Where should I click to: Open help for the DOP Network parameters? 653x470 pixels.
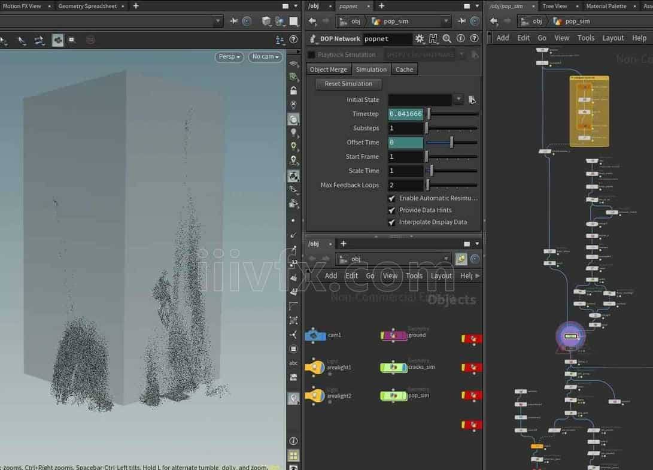click(x=475, y=38)
